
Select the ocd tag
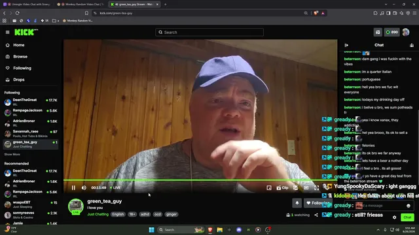158,214
